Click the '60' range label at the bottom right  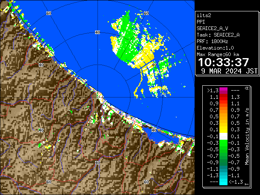tap(146, 182)
